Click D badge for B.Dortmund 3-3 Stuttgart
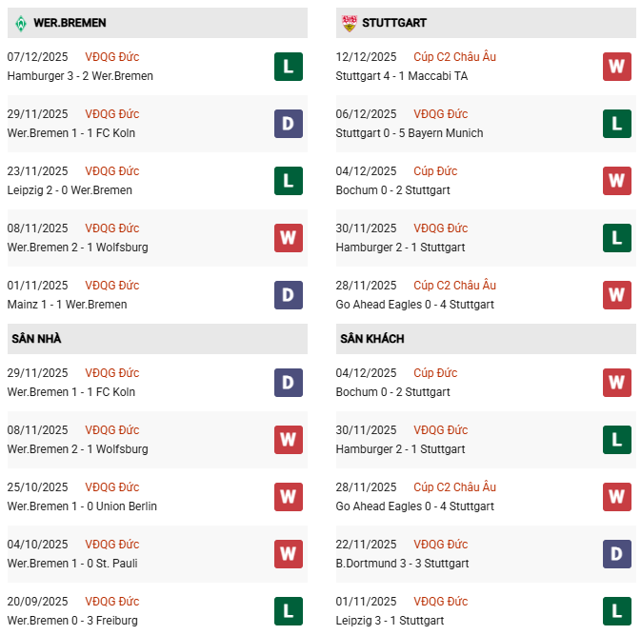 coord(617,554)
